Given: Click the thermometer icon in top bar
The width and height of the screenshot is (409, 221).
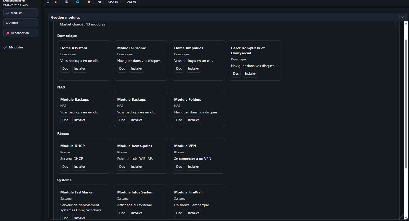Looking at the screenshot, I should (x=56, y=2).
